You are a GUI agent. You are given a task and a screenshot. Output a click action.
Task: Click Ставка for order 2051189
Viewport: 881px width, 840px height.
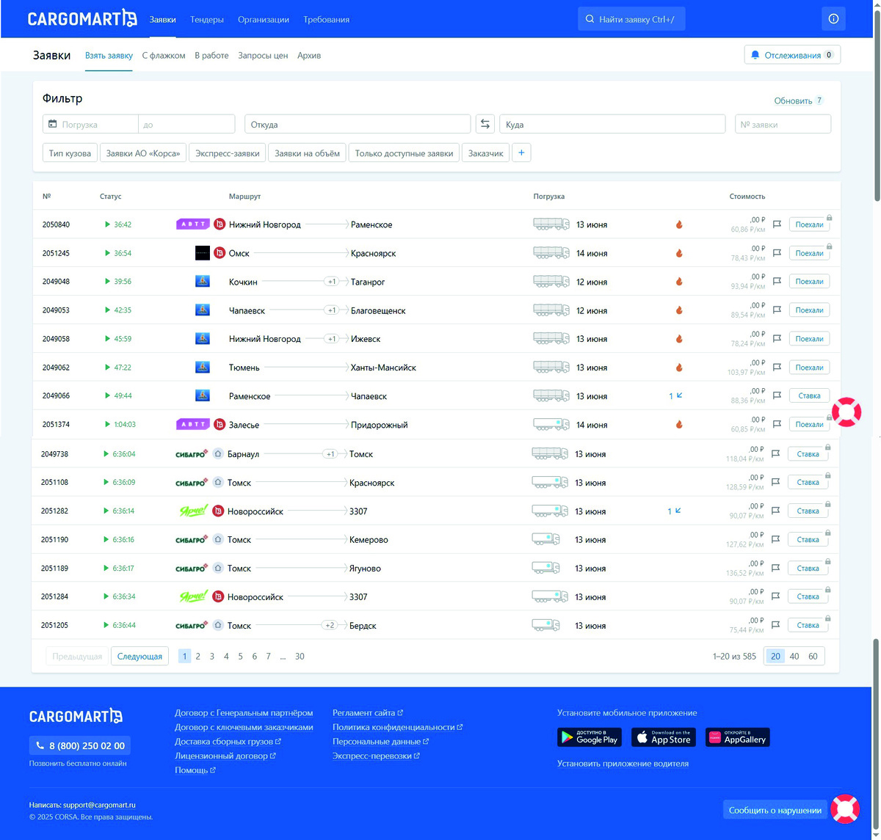[x=808, y=569]
